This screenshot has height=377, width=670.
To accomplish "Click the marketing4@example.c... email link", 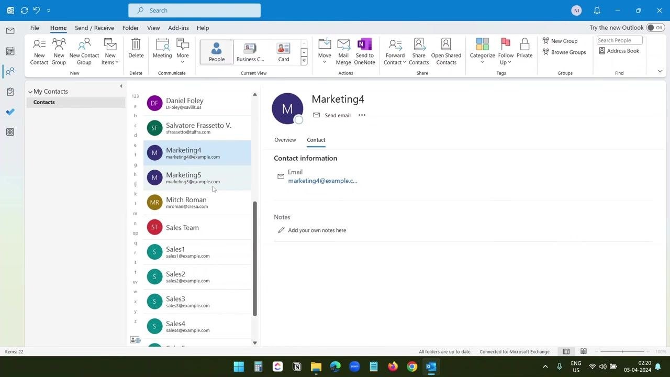I will pos(322,181).
